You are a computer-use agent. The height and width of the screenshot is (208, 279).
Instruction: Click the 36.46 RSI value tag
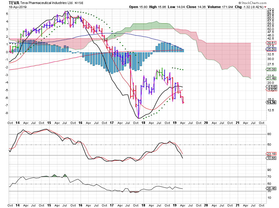(x=271, y=189)
